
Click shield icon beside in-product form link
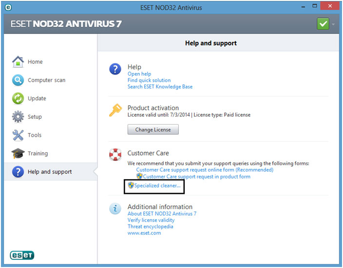[x=139, y=176]
